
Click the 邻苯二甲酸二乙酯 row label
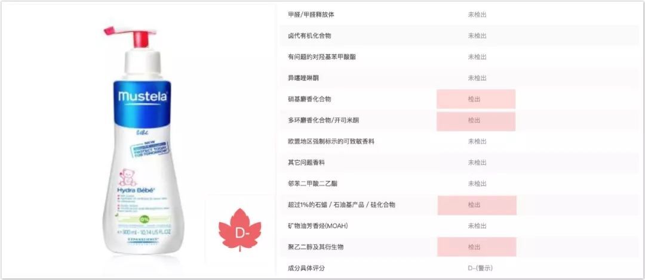pos(312,183)
